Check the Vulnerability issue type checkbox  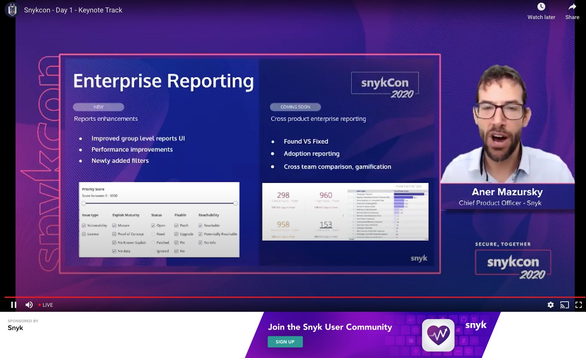(84, 225)
